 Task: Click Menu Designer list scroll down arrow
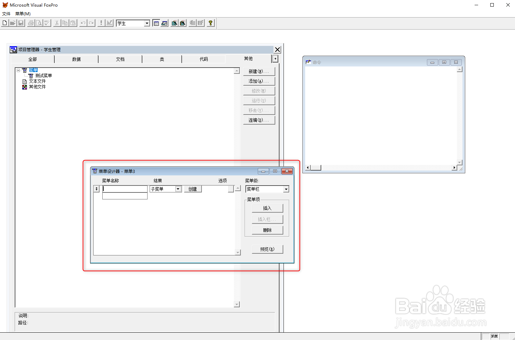pos(238,252)
